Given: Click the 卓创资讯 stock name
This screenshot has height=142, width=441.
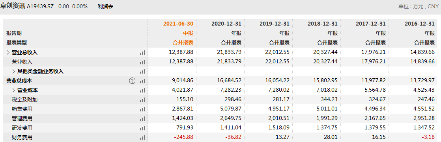Looking at the screenshot, I should coord(13,6).
